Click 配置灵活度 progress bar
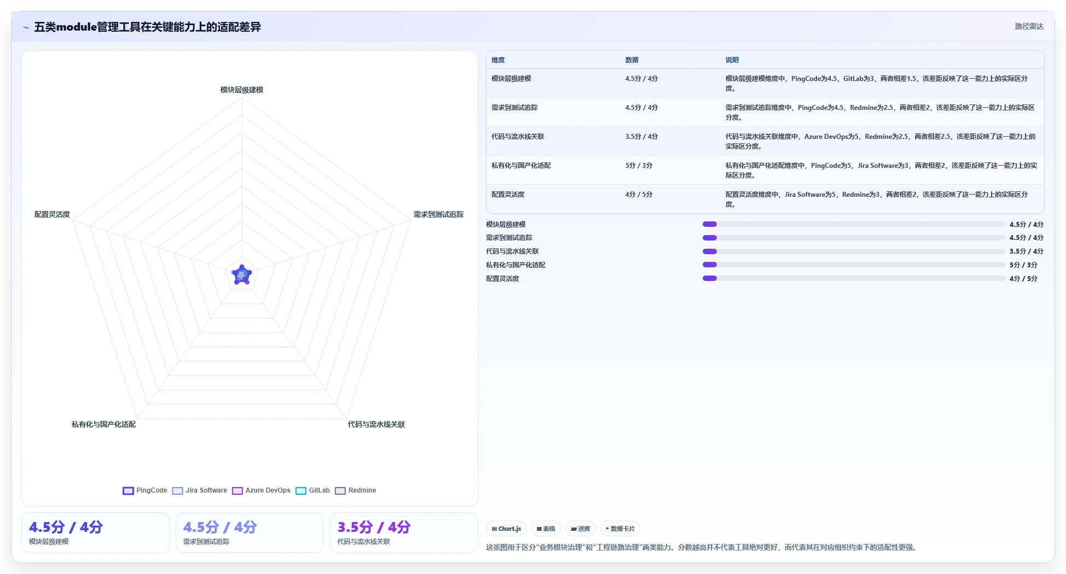The height and width of the screenshot is (574, 1066). pyautogui.click(x=854, y=278)
